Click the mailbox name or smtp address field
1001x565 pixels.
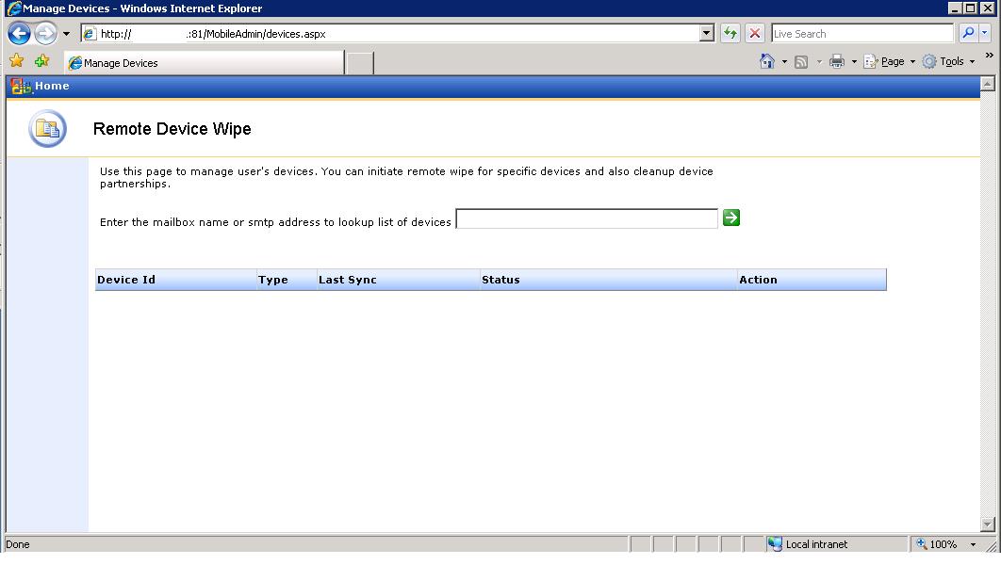point(586,218)
